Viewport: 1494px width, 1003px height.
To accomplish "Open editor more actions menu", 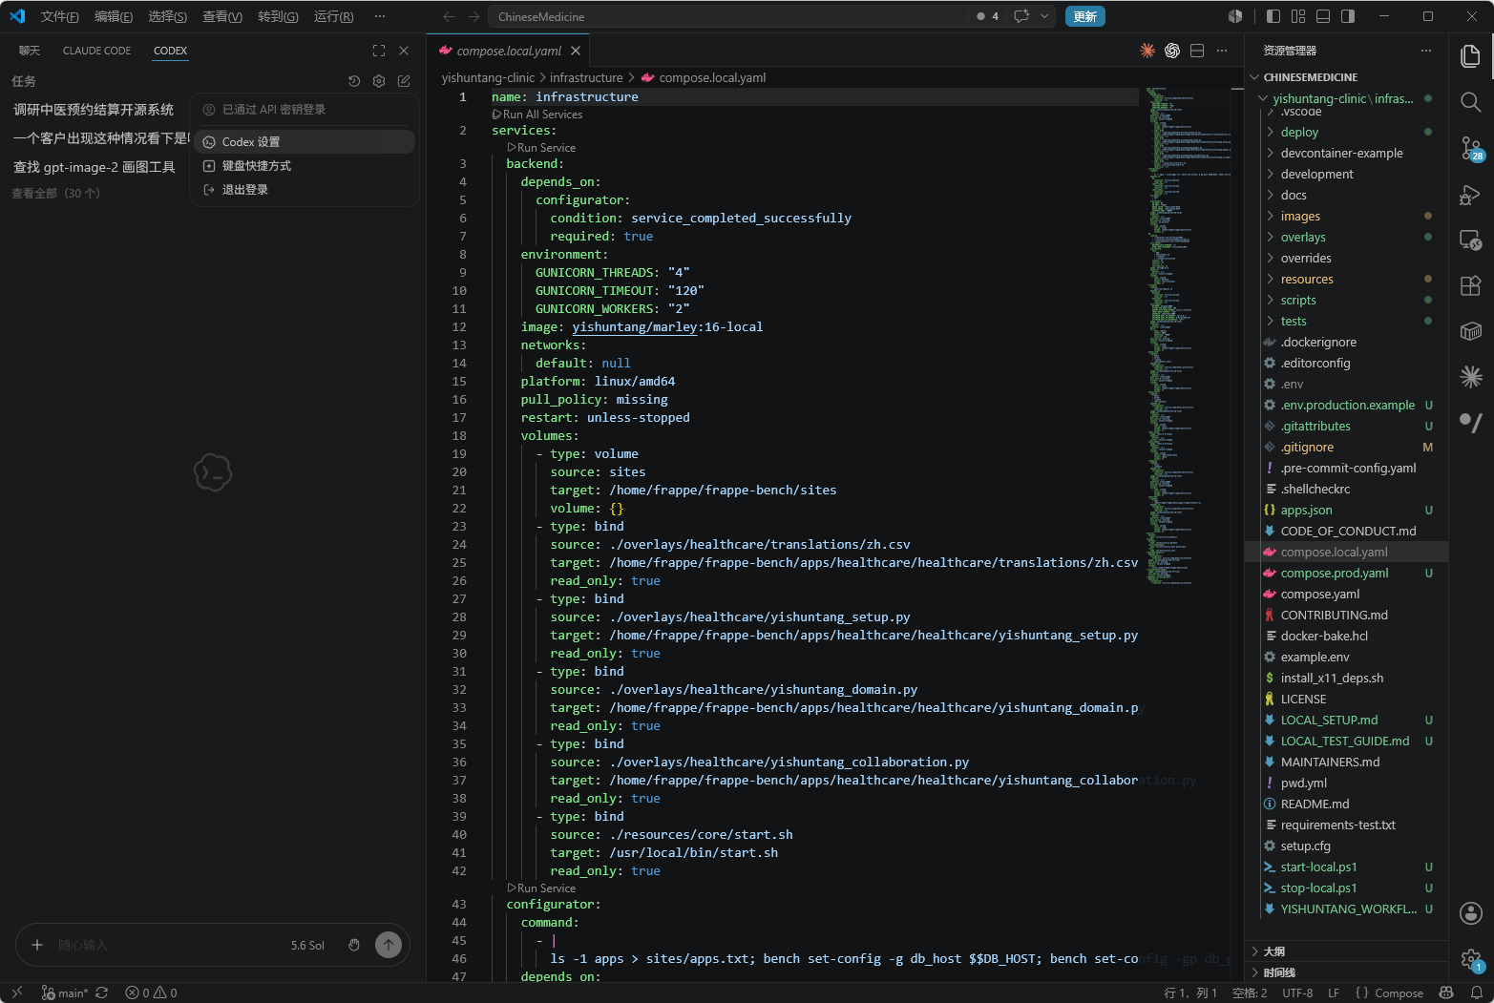I will 1222,51.
